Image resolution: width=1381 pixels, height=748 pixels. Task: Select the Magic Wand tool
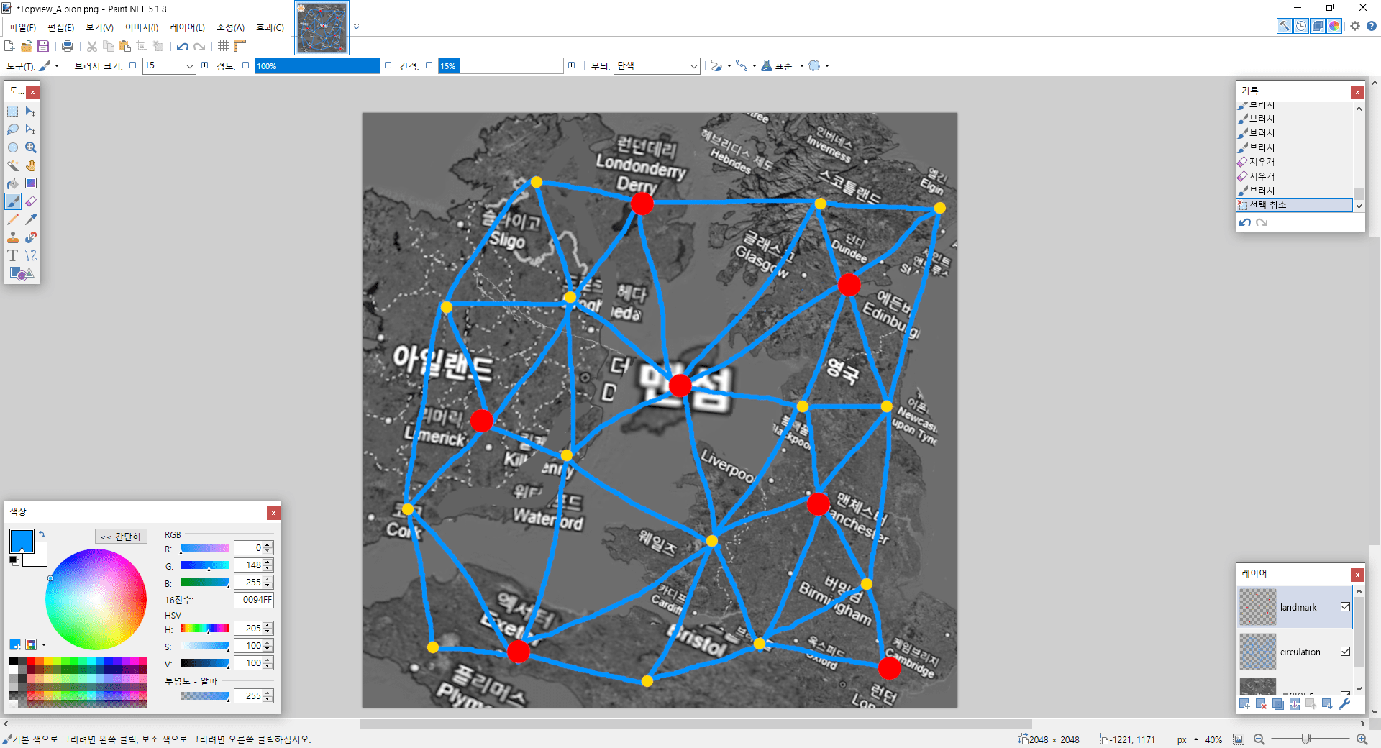[x=13, y=165]
